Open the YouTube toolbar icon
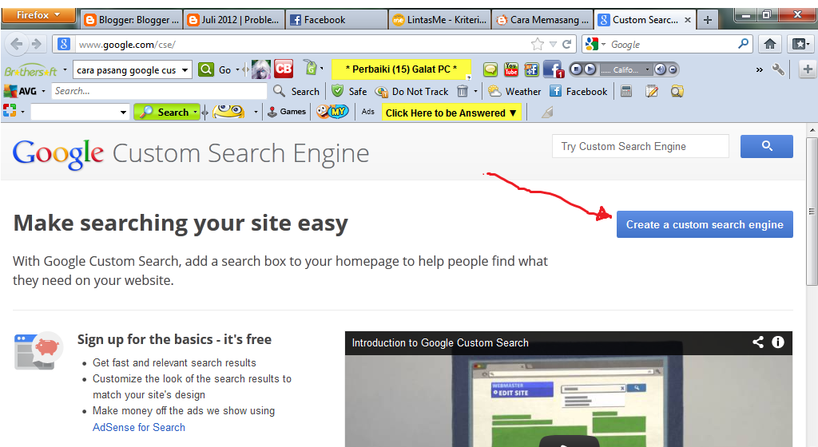 pyautogui.click(x=510, y=69)
